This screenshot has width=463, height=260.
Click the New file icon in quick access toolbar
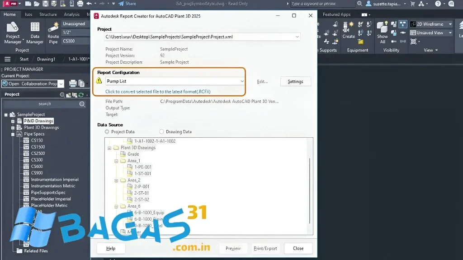tap(28, 4)
